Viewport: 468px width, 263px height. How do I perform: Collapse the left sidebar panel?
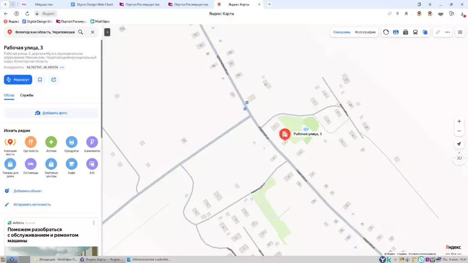(107, 32)
